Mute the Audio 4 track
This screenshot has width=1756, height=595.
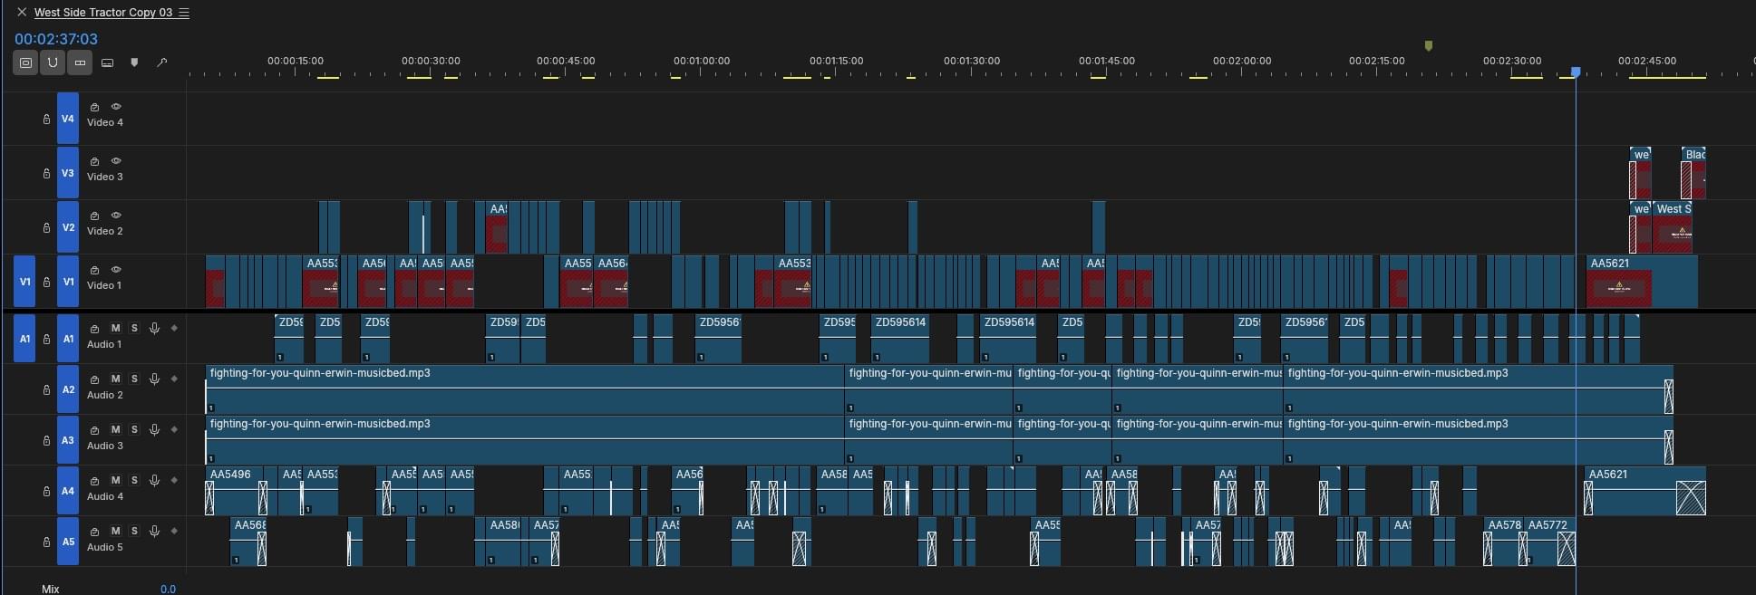click(x=115, y=480)
